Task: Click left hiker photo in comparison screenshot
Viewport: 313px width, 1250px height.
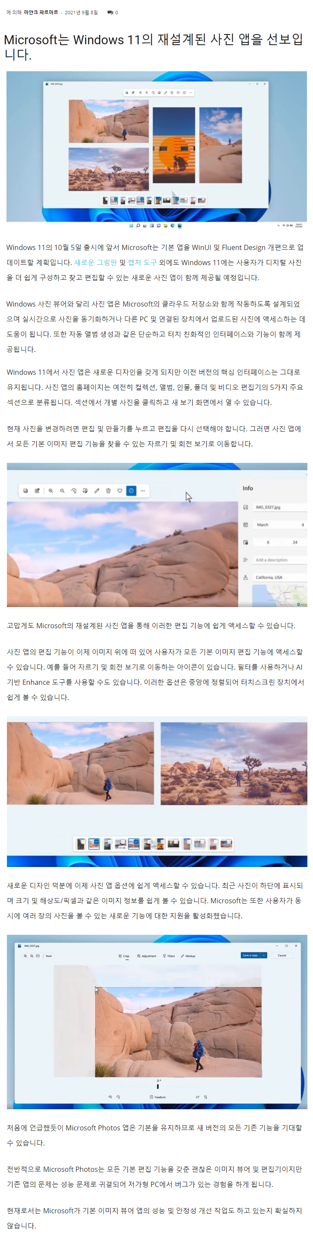Action: click(x=81, y=763)
